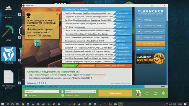Image resolution: width=189 pixels, height=106 pixels.
Task: Open the MCSkill pickaxe desktop shortcut
Action: (9, 33)
